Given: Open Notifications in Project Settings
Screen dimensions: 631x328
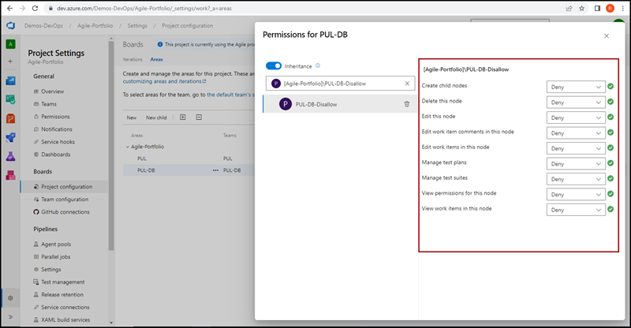Looking at the screenshot, I should [x=56, y=129].
